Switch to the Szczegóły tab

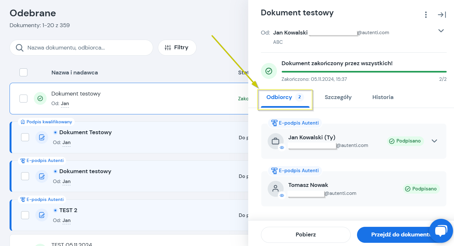(338, 97)
